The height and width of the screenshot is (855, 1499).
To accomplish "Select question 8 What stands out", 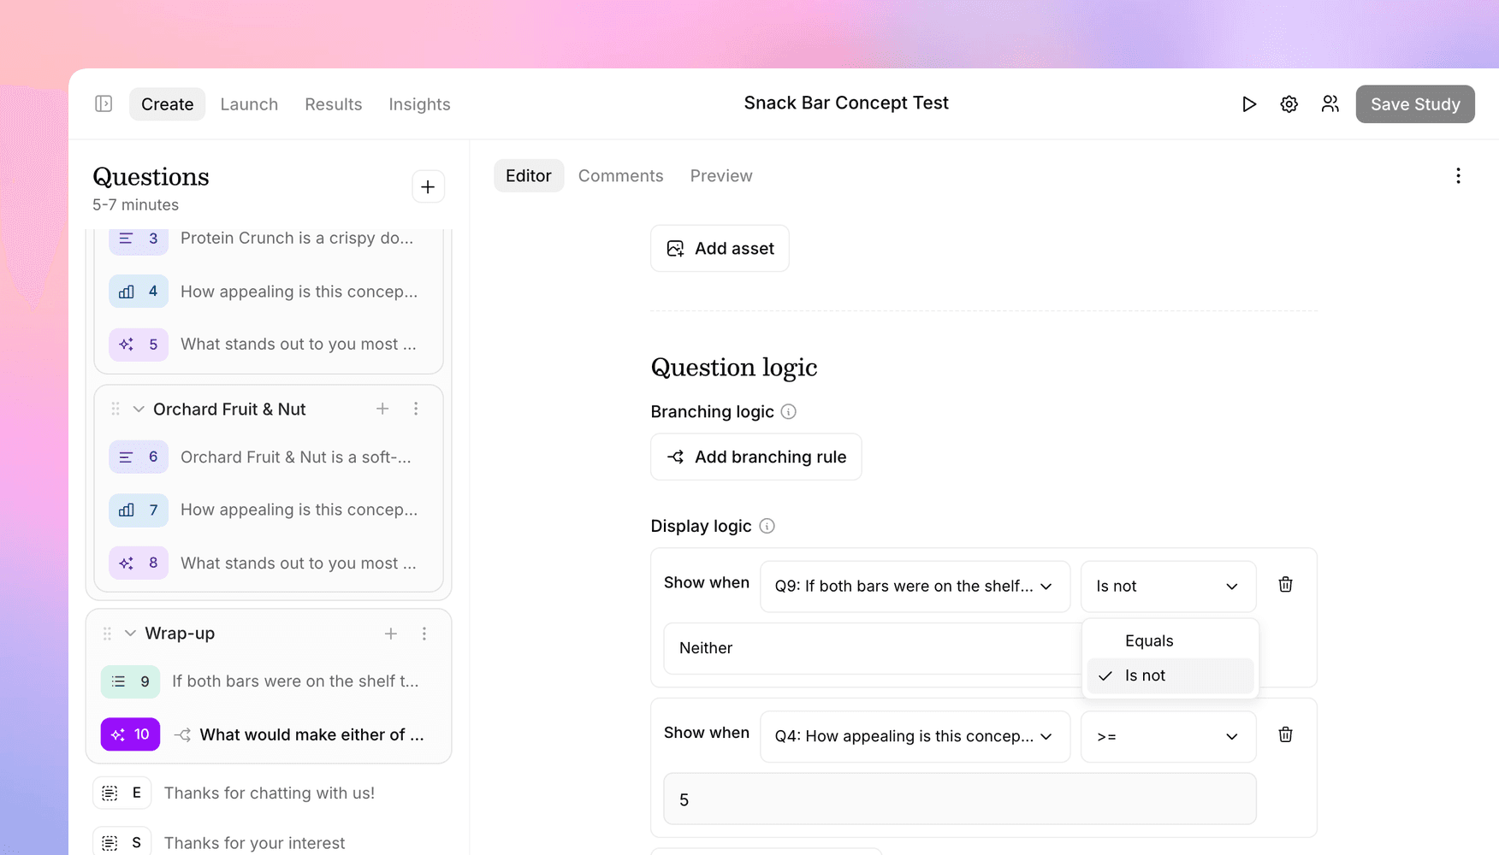I will 269,563.
